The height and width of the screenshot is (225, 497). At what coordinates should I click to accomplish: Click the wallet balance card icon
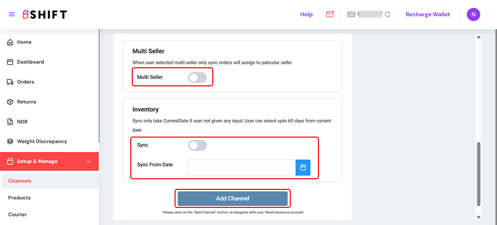352,15
